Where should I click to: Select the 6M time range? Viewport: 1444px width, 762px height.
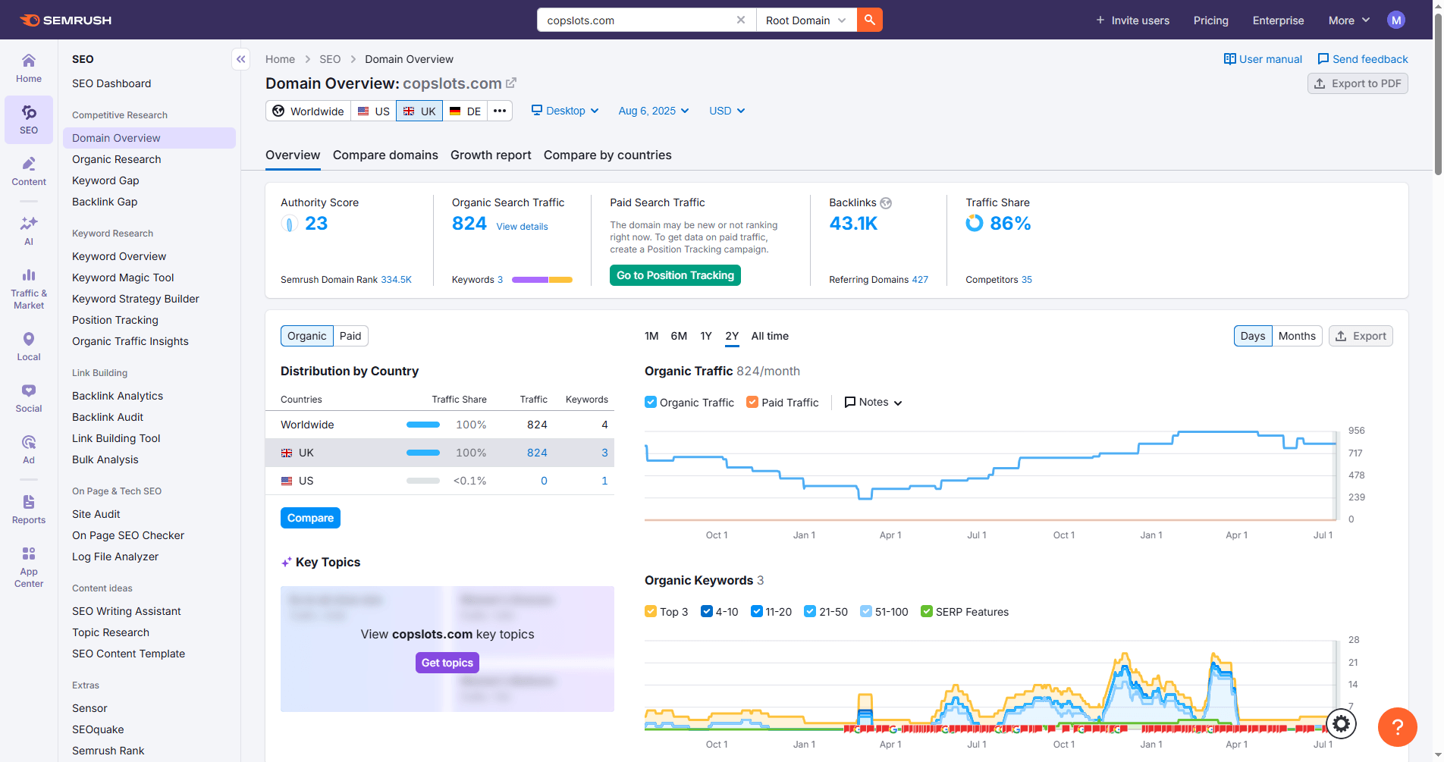coord(679,336)
